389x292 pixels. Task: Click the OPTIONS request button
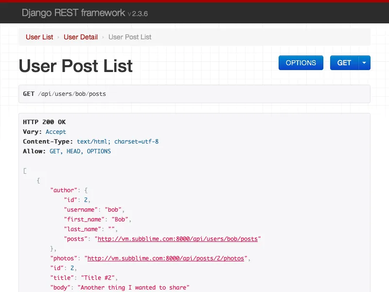(x=301, y=63)
